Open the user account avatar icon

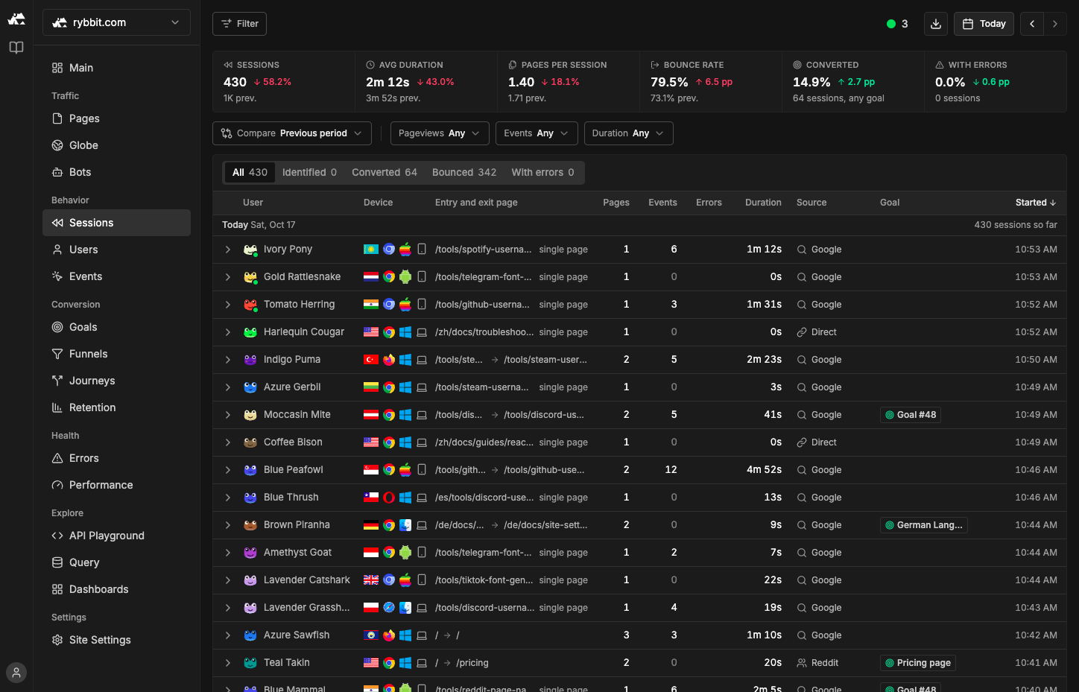tap(16, 673)
